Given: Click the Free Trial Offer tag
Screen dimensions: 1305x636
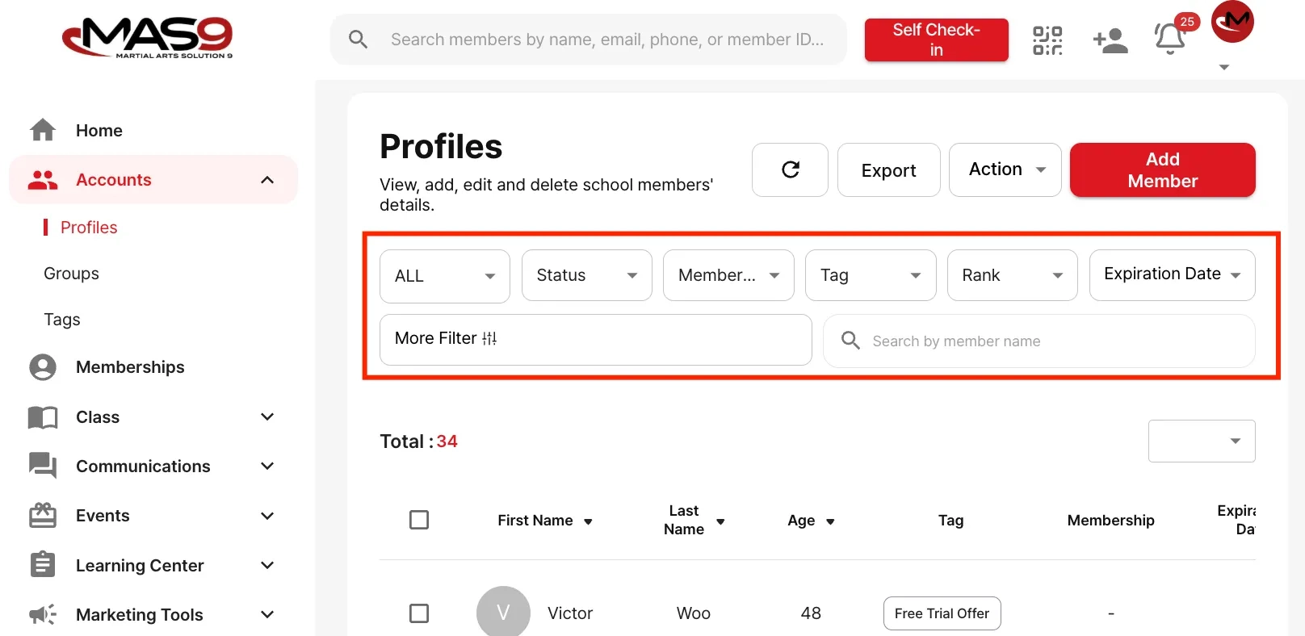Looking at the screenshot, I should [942, 613].
